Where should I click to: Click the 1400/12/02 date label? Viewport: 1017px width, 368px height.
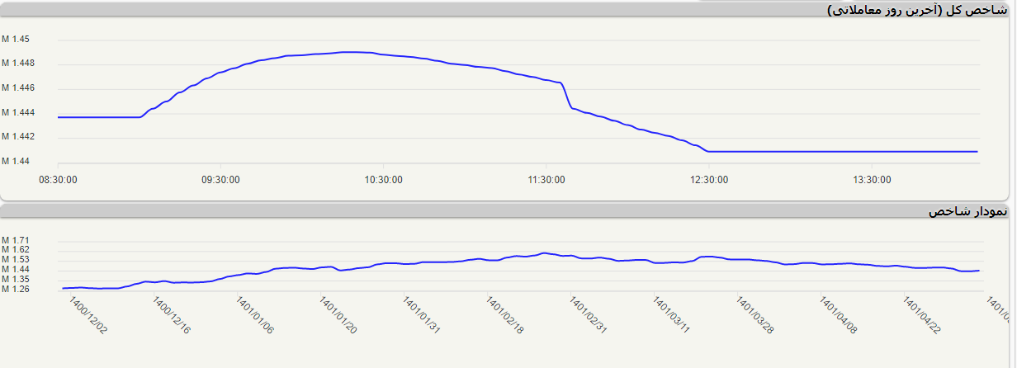88,316
